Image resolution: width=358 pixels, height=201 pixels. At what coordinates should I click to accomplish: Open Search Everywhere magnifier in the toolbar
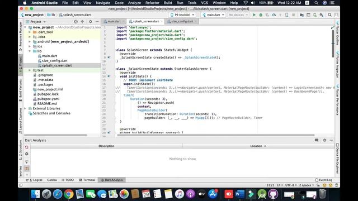(329, 15)
